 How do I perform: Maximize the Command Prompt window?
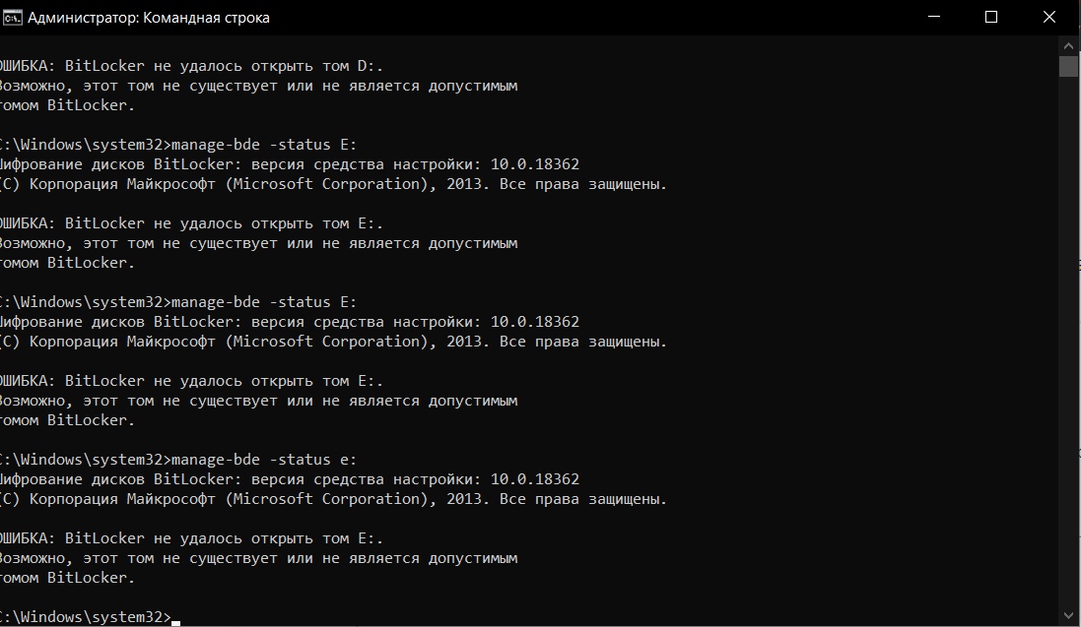tap(991, 18)
